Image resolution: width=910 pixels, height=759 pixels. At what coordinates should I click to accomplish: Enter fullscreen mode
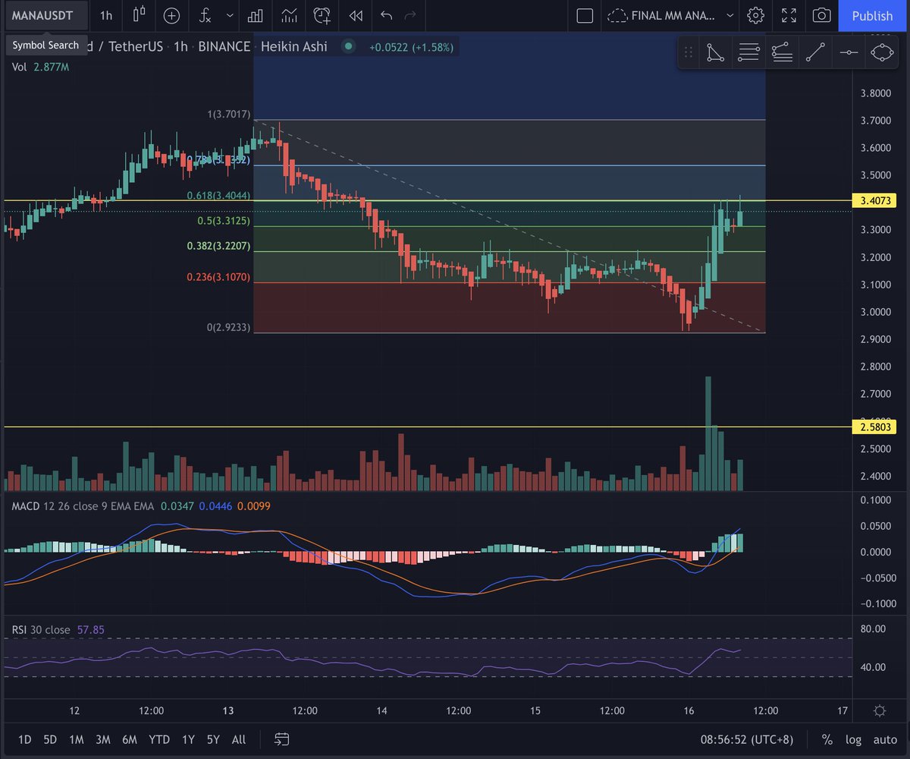789,15
